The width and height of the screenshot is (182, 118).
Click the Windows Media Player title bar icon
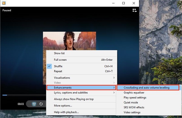point(4,3)
